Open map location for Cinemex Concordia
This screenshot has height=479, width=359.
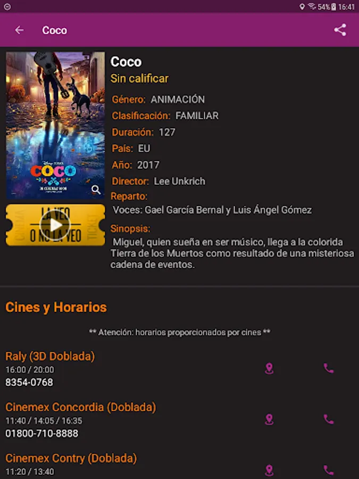(269, 419)
